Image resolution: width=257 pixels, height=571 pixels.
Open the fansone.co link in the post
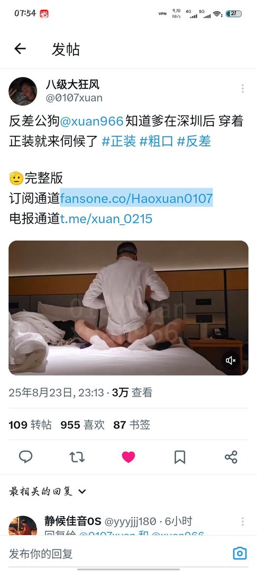[136, 198]
